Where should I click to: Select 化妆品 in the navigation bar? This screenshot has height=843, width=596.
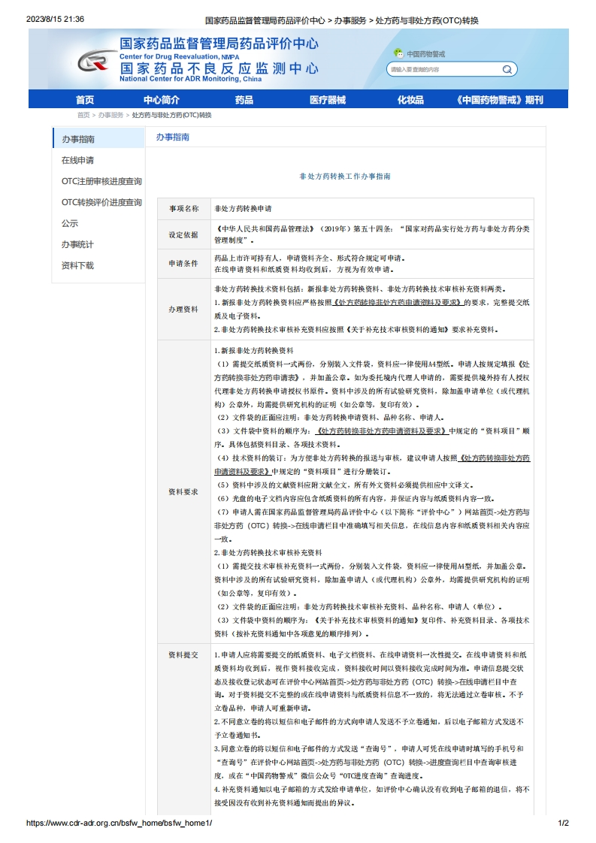[x=410, y=100]
